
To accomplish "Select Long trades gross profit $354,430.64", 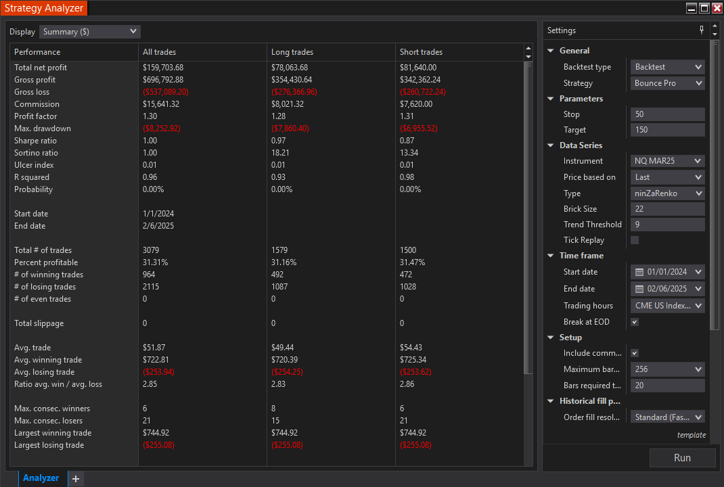I will coord(292,80).
